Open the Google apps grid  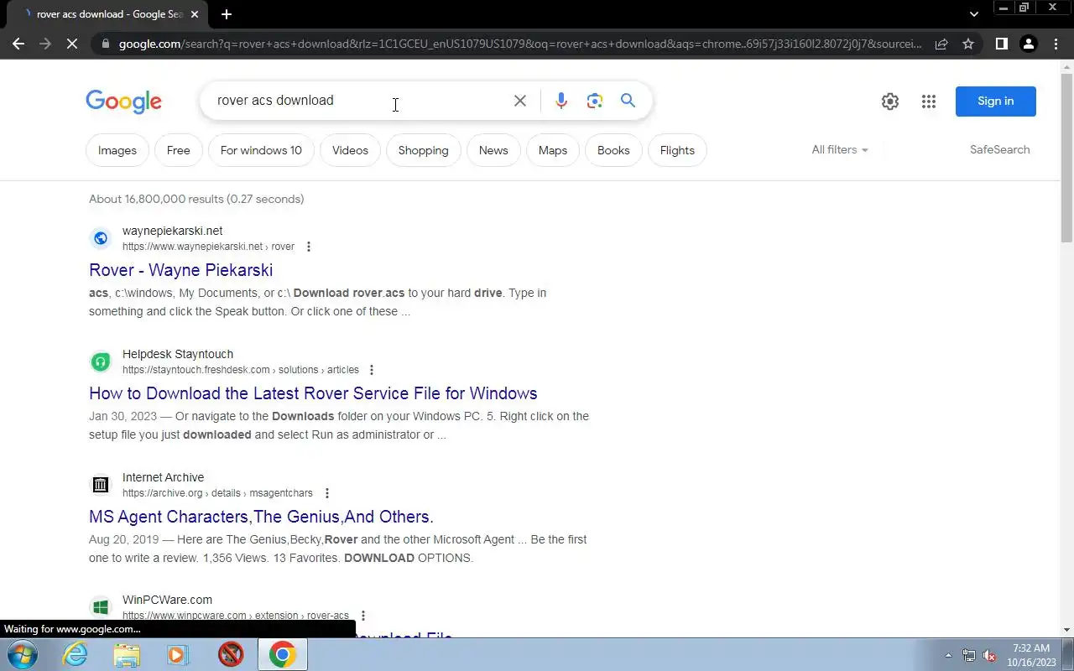tap(929, 101)
